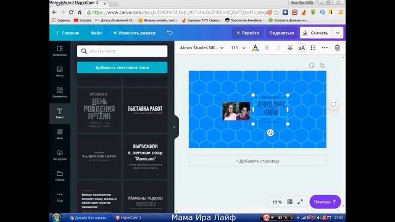Click the rotate handle below the text box
Image resolution: width=395 pixels, height=222 pixels.
click(x=270, y=133)
